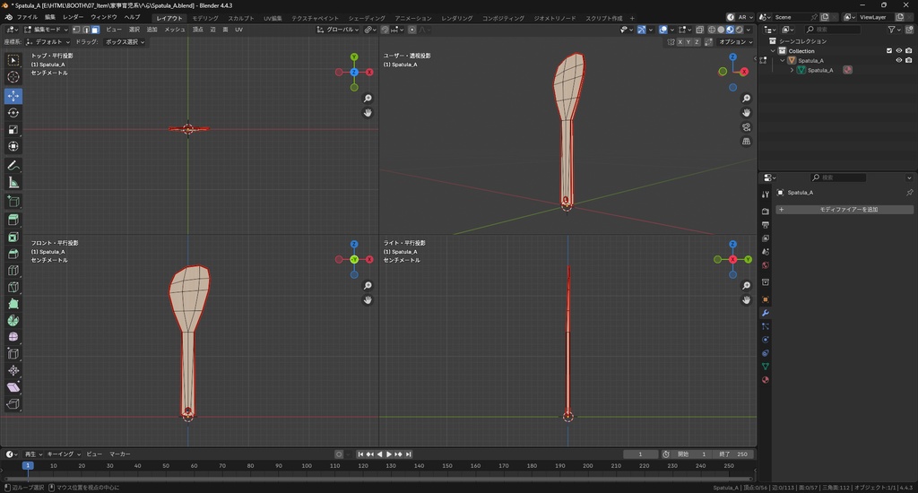Select the Loop Cut tool

tap(13, 271)
